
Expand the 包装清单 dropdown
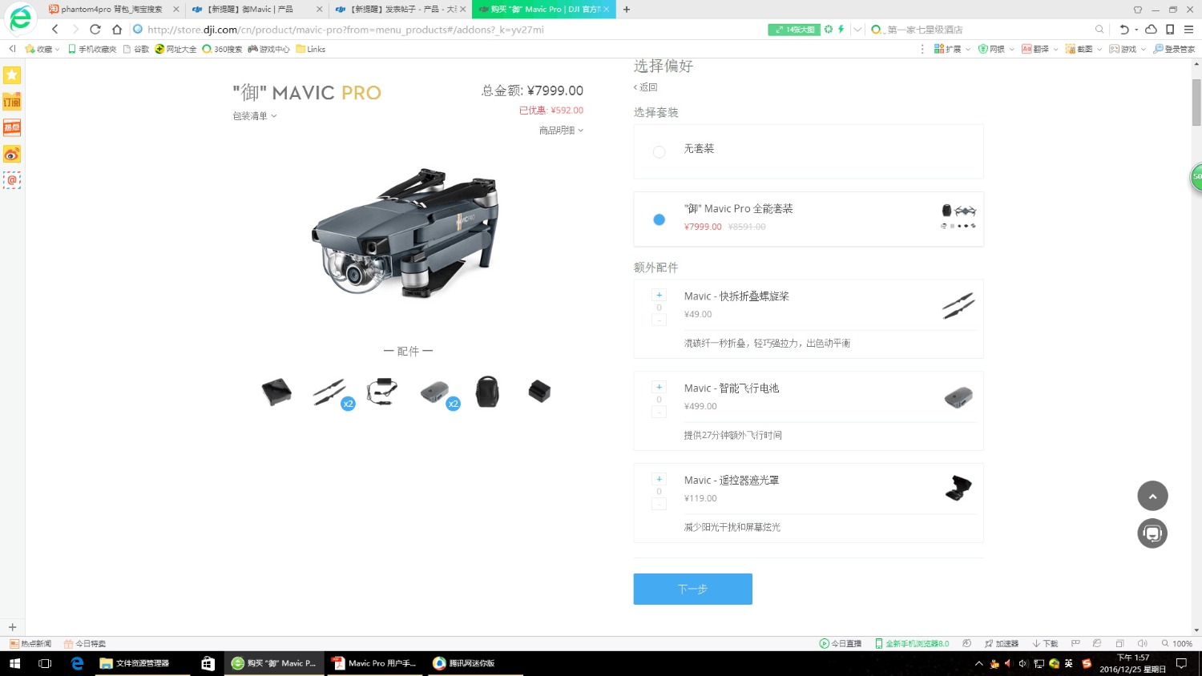[254, 116]
